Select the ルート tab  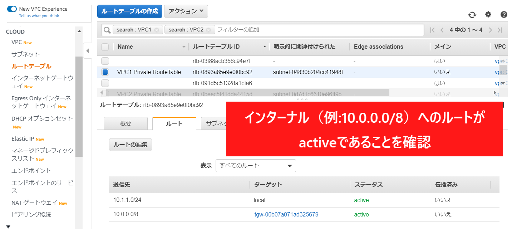point(174,124)
